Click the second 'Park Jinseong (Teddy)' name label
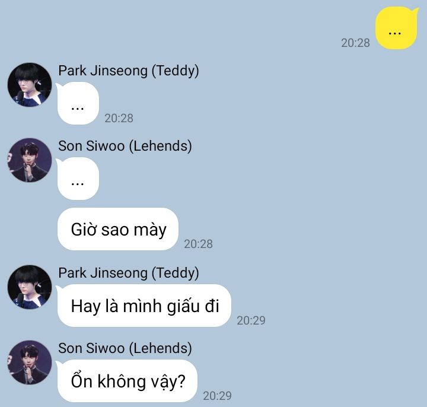Viewport: 427px width, 407px height. (x=129, y=274)
